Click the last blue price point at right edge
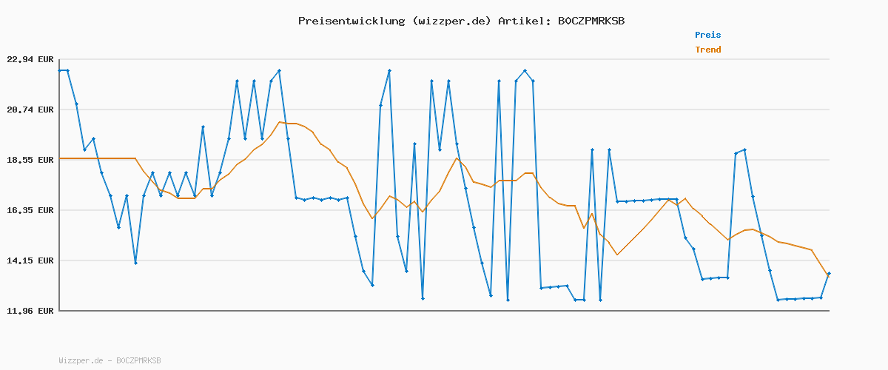Image resolution: width=888 pixels, height=370 pixels. pyautogui.click(x=829, y=274)
